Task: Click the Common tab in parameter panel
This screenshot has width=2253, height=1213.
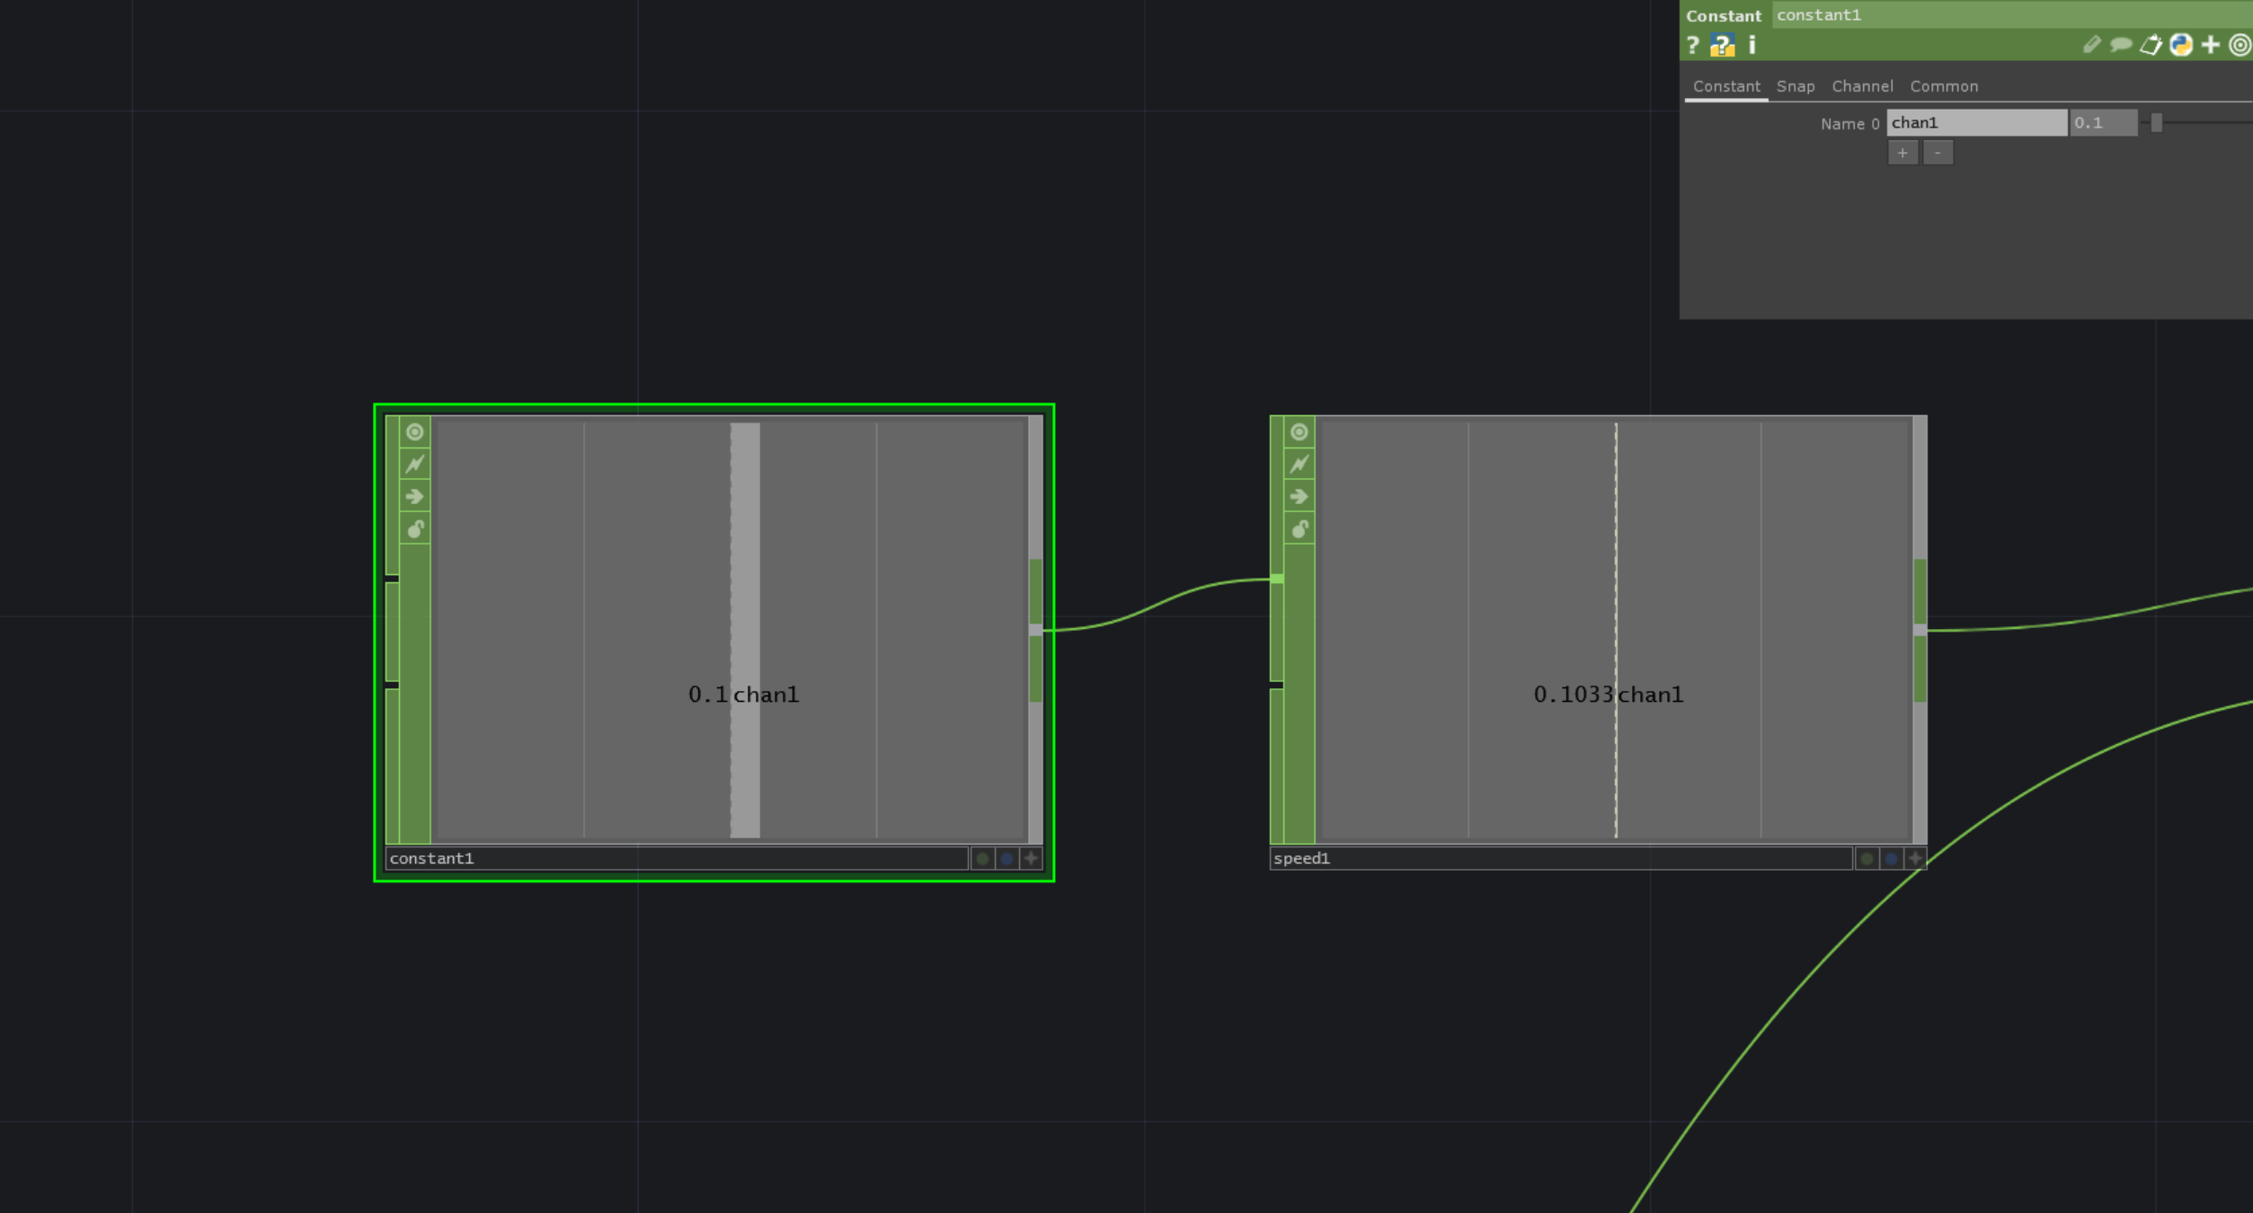Action: (1944, 85)
